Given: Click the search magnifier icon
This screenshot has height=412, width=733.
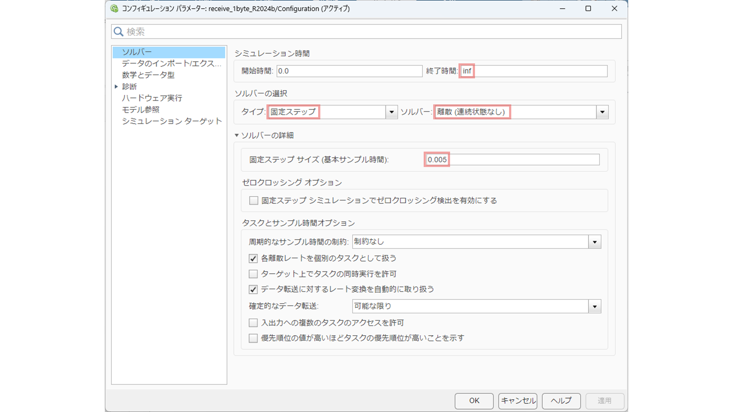Looking at the screenshot, I should coord(118,32).
